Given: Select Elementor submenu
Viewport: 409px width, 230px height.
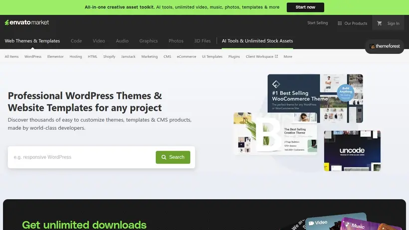Looking at the screenshot, I should click(55, 56).
